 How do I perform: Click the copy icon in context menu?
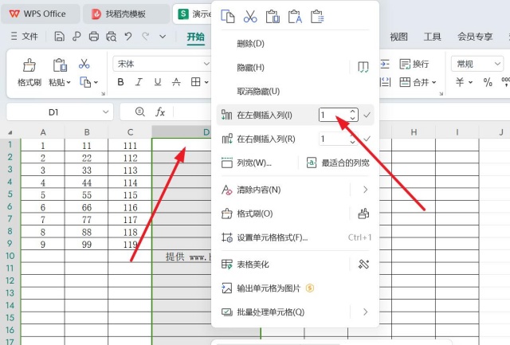pyautogui.click(x=228, y=16)
